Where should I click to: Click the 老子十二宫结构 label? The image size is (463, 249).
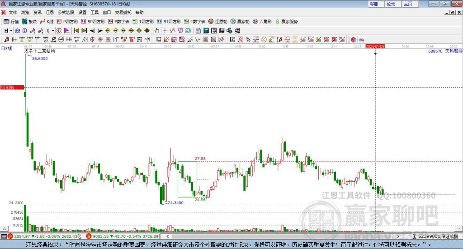click(40, 51)
